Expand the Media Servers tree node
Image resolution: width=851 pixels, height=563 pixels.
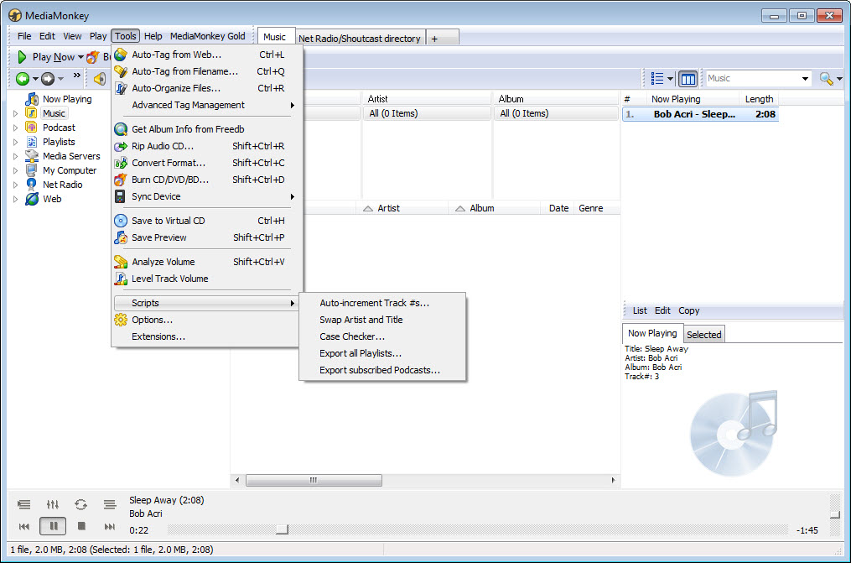16,156
